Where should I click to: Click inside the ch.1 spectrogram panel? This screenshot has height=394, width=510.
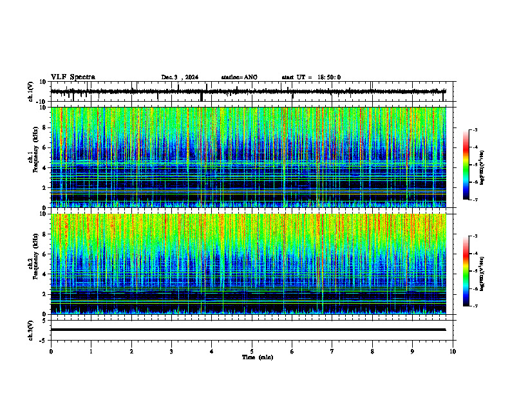point(248,157)
